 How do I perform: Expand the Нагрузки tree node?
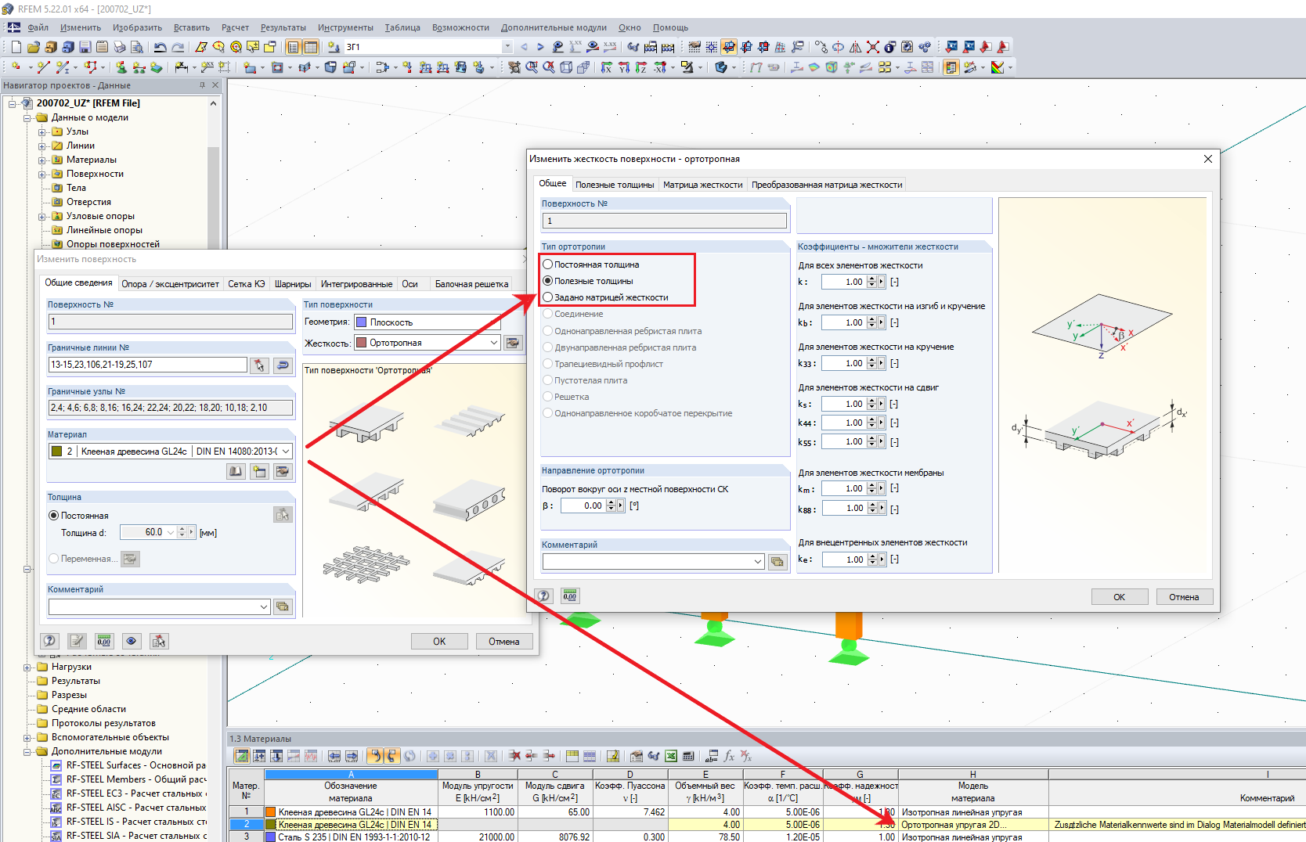tap(27, 667)
